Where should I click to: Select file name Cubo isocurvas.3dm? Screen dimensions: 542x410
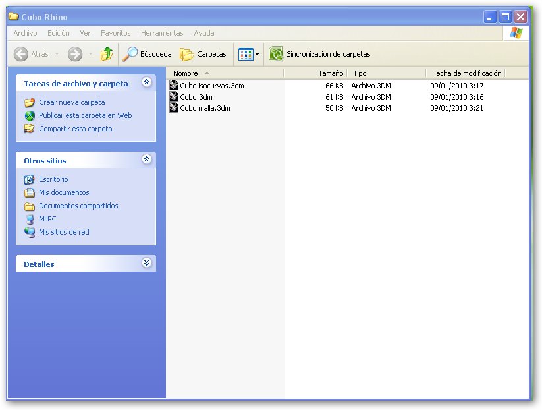pos(212,86)
